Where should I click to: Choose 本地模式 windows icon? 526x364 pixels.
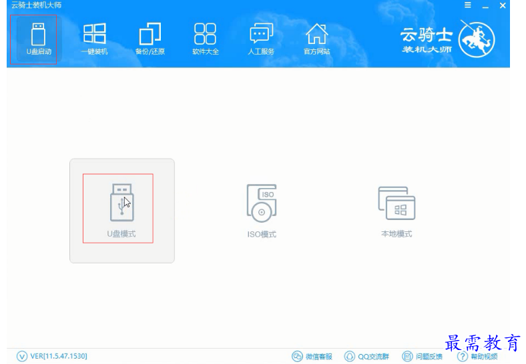pyautogui.click(x=397, y=203)
